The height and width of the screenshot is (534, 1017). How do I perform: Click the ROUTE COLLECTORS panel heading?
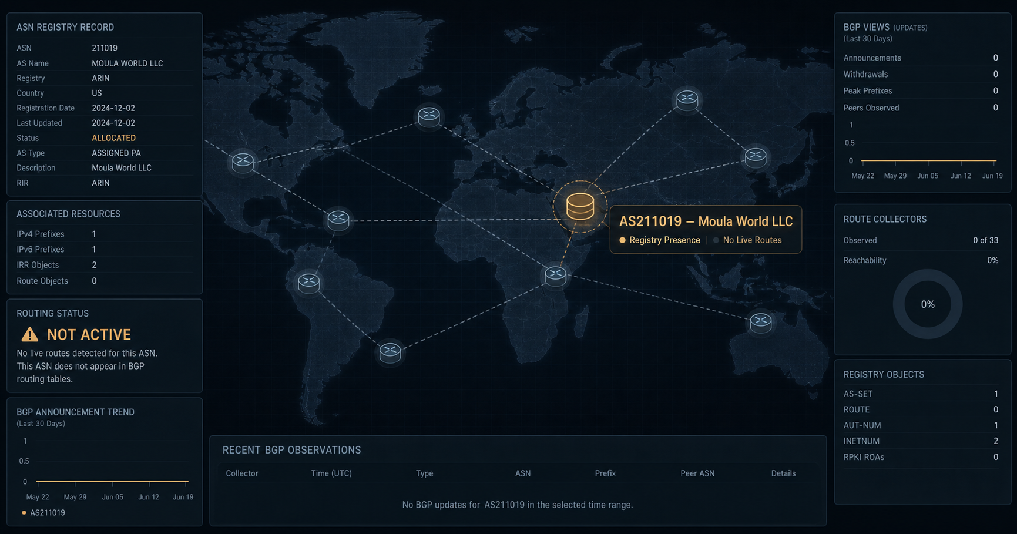click(x=885, y=220)
